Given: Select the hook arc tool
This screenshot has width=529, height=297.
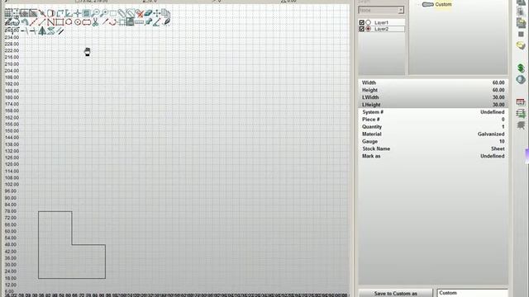Looking at the screenshot, I should tap(113, 22).
